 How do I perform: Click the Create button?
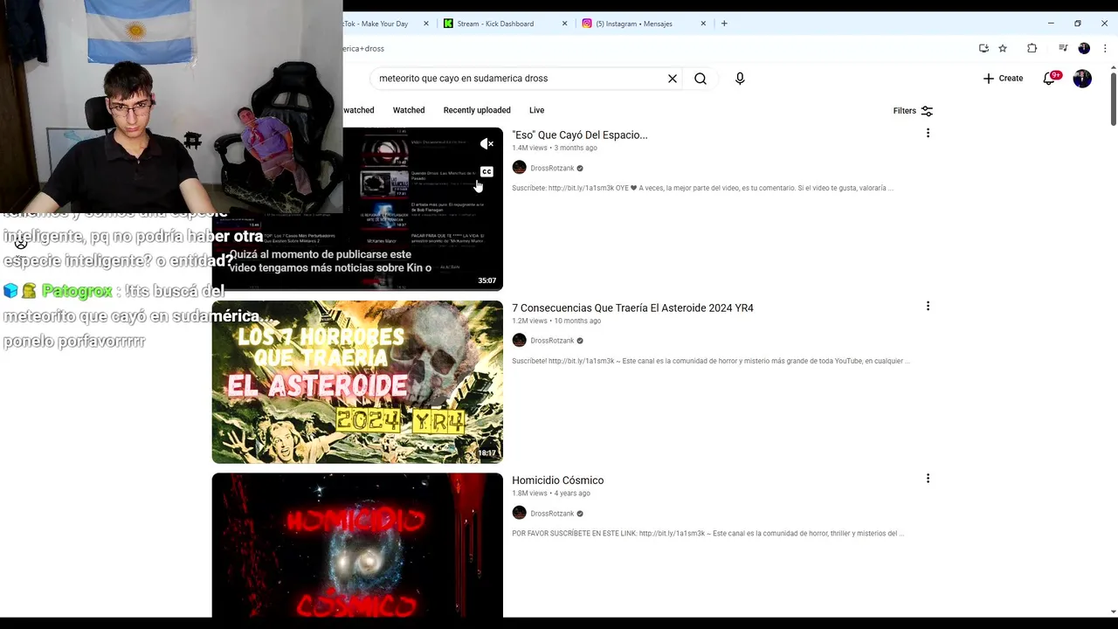tap(1003, 79)
